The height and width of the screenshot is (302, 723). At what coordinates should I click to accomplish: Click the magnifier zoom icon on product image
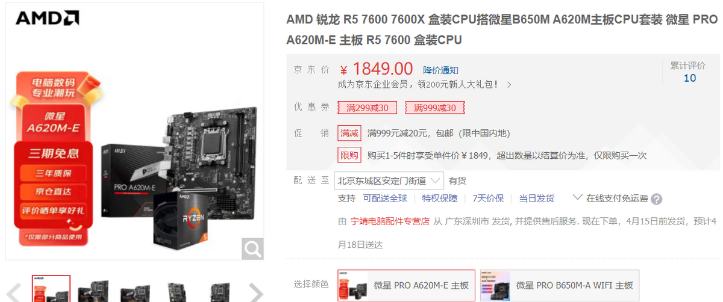point(252,248)
